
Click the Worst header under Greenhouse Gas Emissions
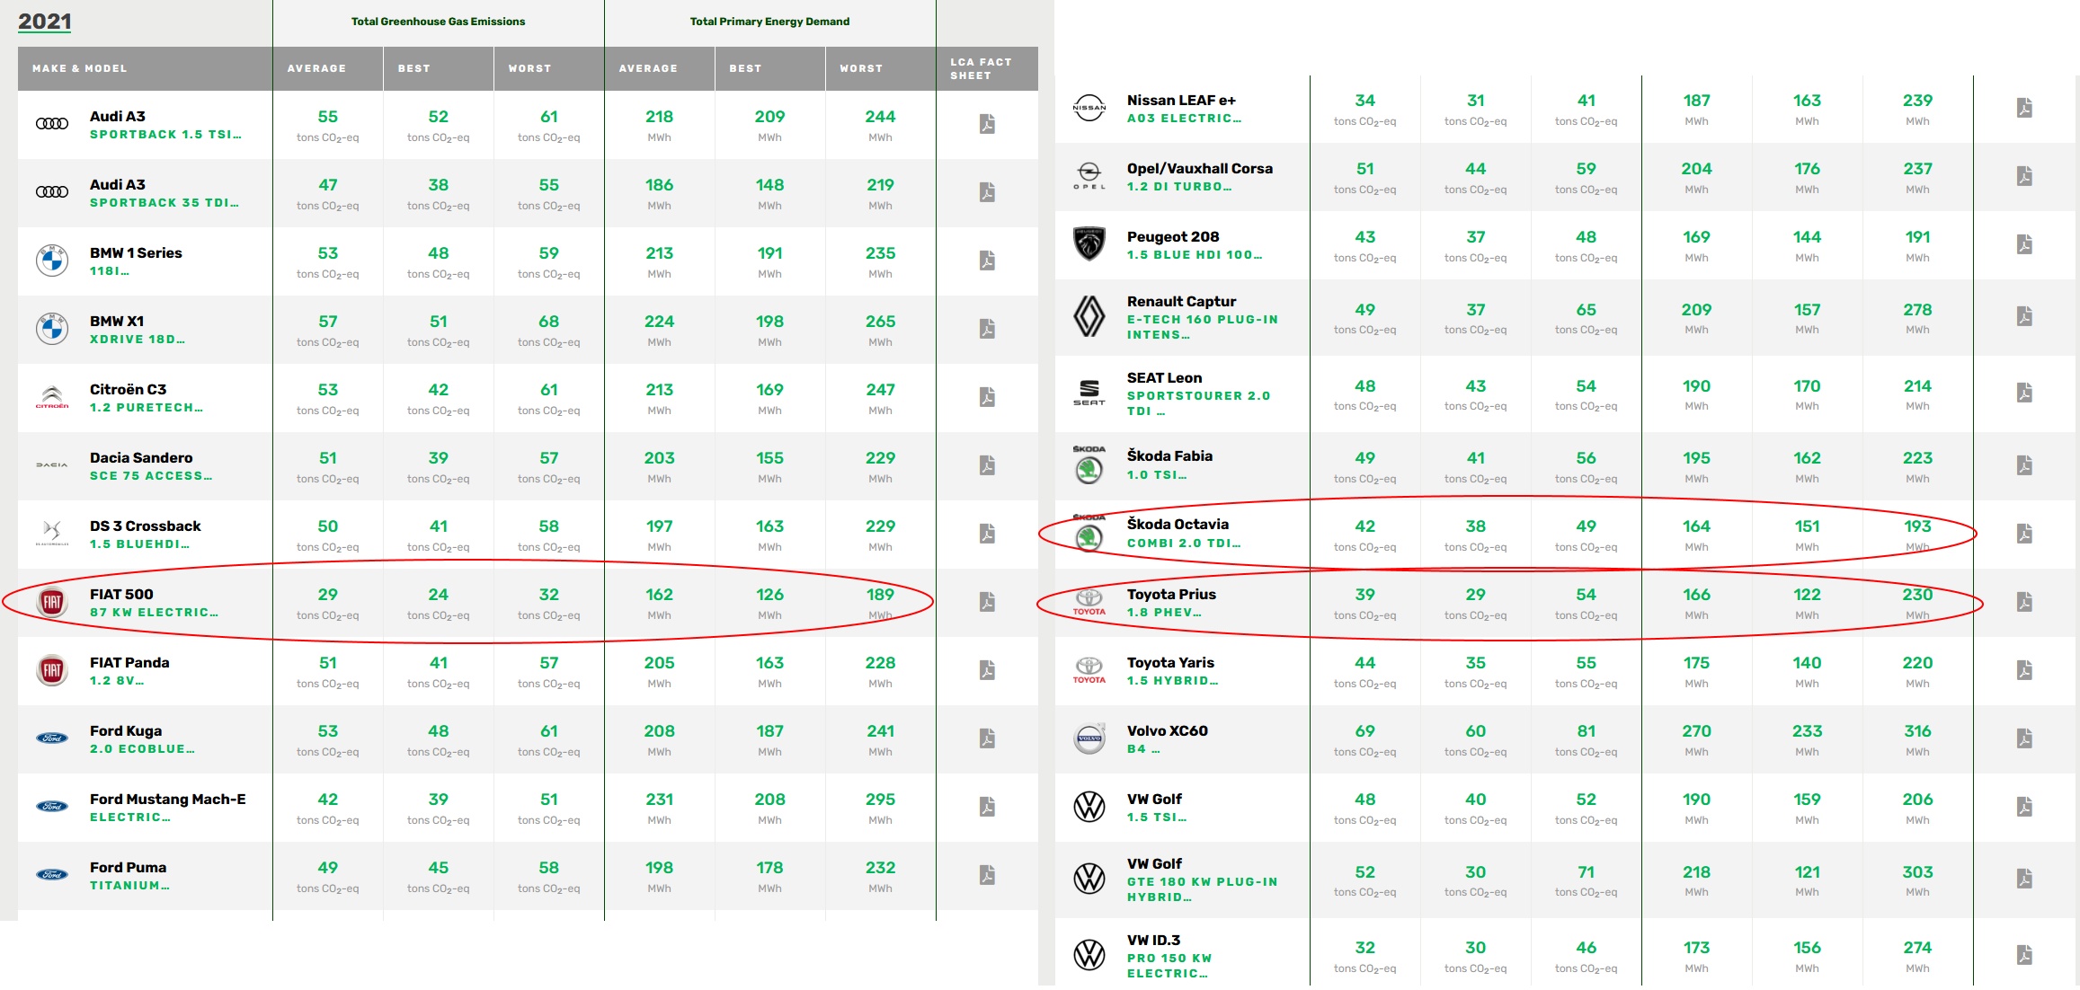pos(529,68)
